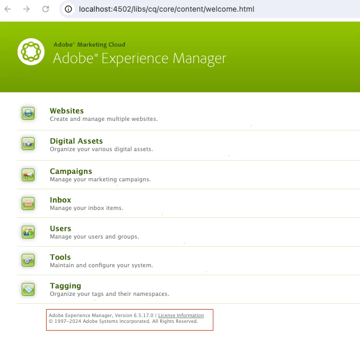Screen dimensions: 360x342
Task: Click 'Manage your users and groups.' text
Action: [x=94, y=236]
